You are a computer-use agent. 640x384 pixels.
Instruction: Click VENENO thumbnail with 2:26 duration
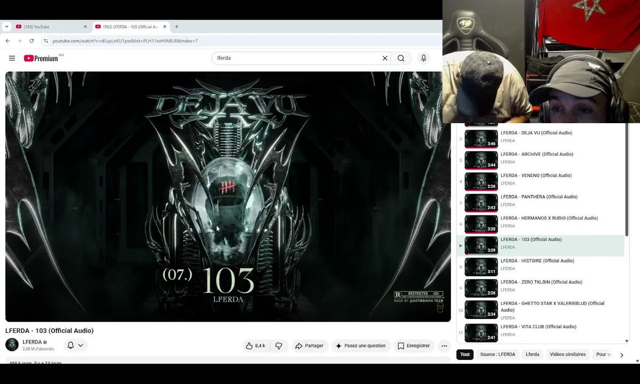481,181
